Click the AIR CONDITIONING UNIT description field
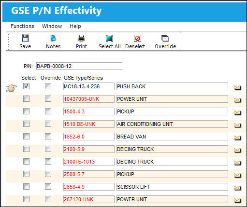 click(x=172, y=124)
